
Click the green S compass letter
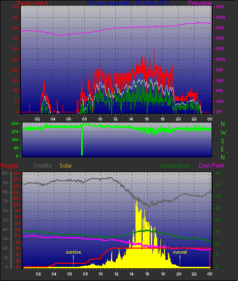tap(223, 141)
